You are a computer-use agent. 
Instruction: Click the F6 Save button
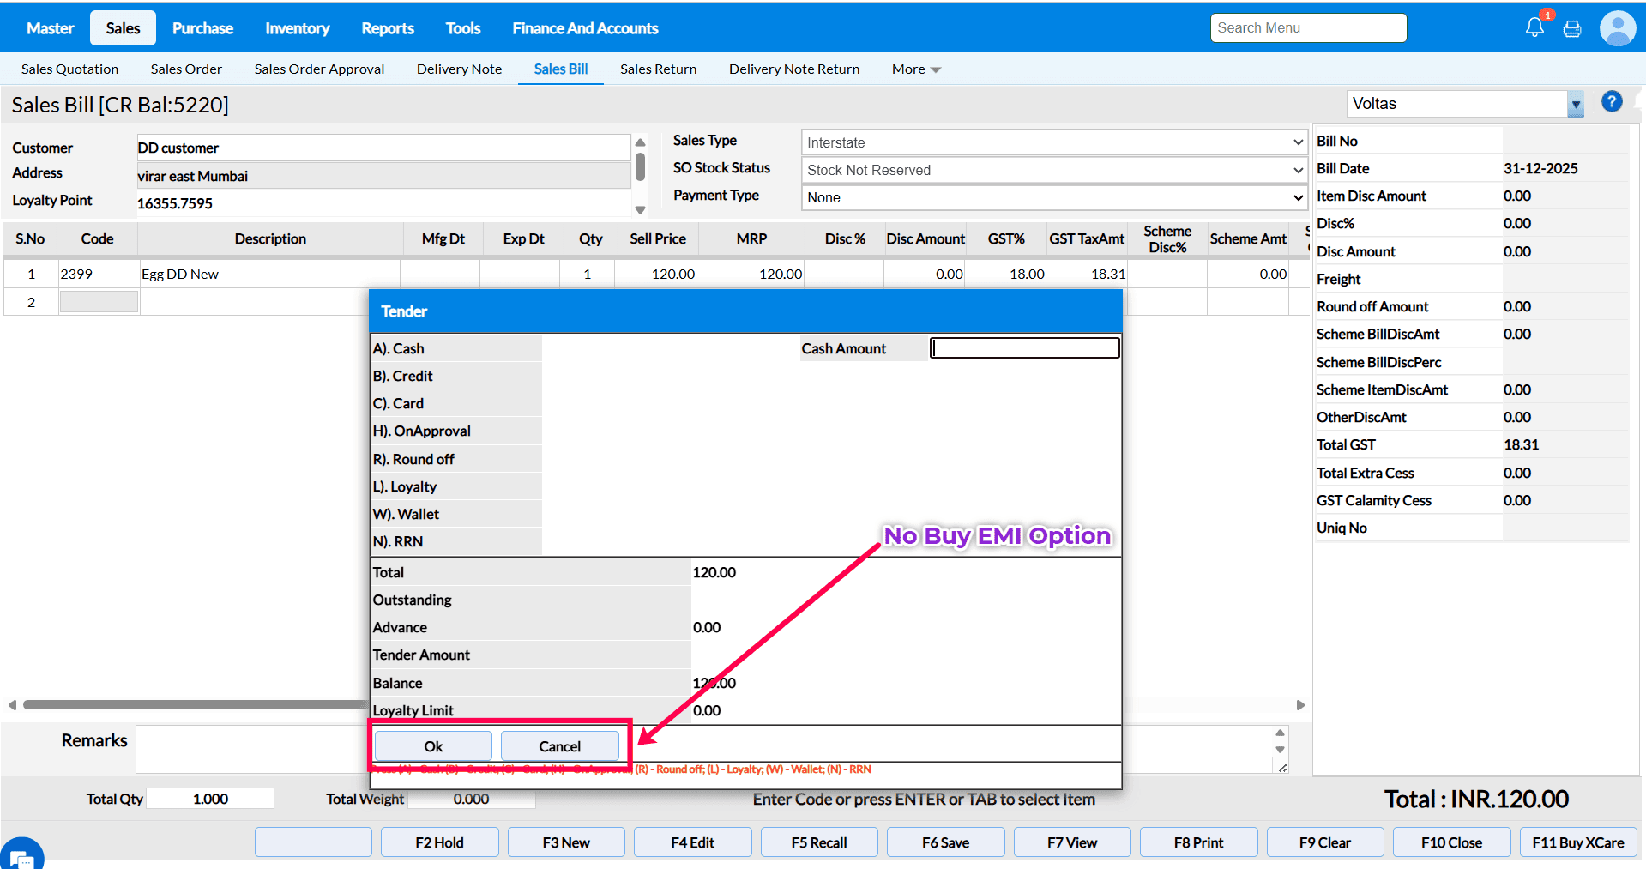point(945,842)
